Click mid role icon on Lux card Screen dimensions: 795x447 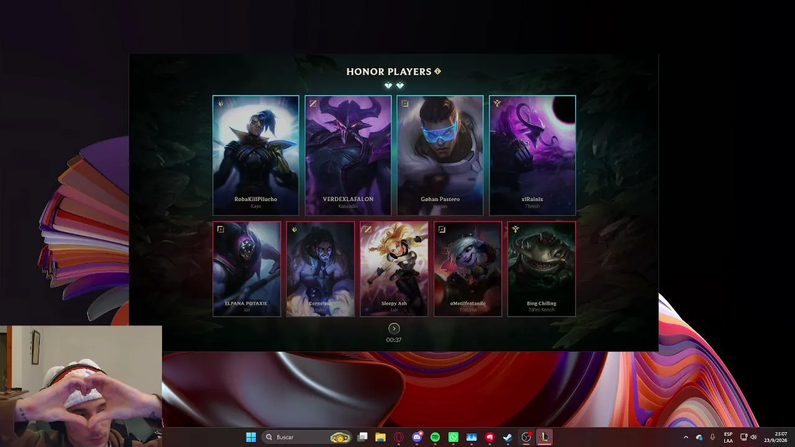368,229
